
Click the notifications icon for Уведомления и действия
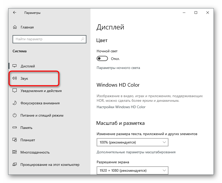15,91
